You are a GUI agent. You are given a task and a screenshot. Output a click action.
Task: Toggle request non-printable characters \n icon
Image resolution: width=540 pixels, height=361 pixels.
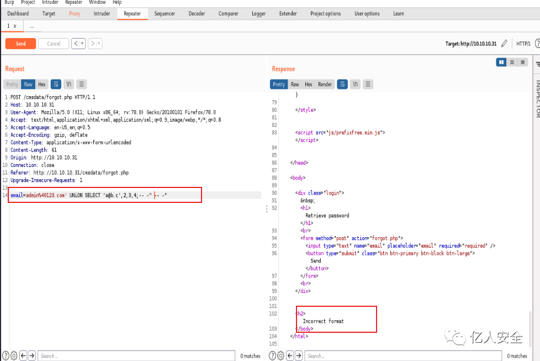pos(68,85)
